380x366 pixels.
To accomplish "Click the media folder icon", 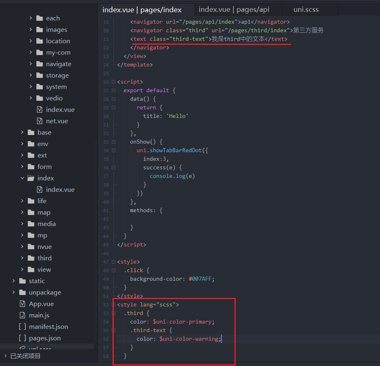I will click(31, 224).
